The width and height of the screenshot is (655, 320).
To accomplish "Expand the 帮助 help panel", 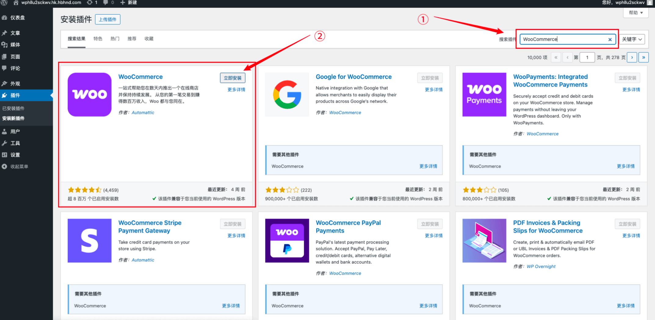I will pos(635,13).
